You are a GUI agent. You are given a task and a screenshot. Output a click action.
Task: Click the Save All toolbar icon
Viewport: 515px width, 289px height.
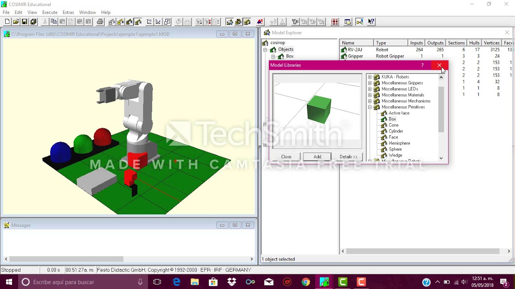coord(33,22)
